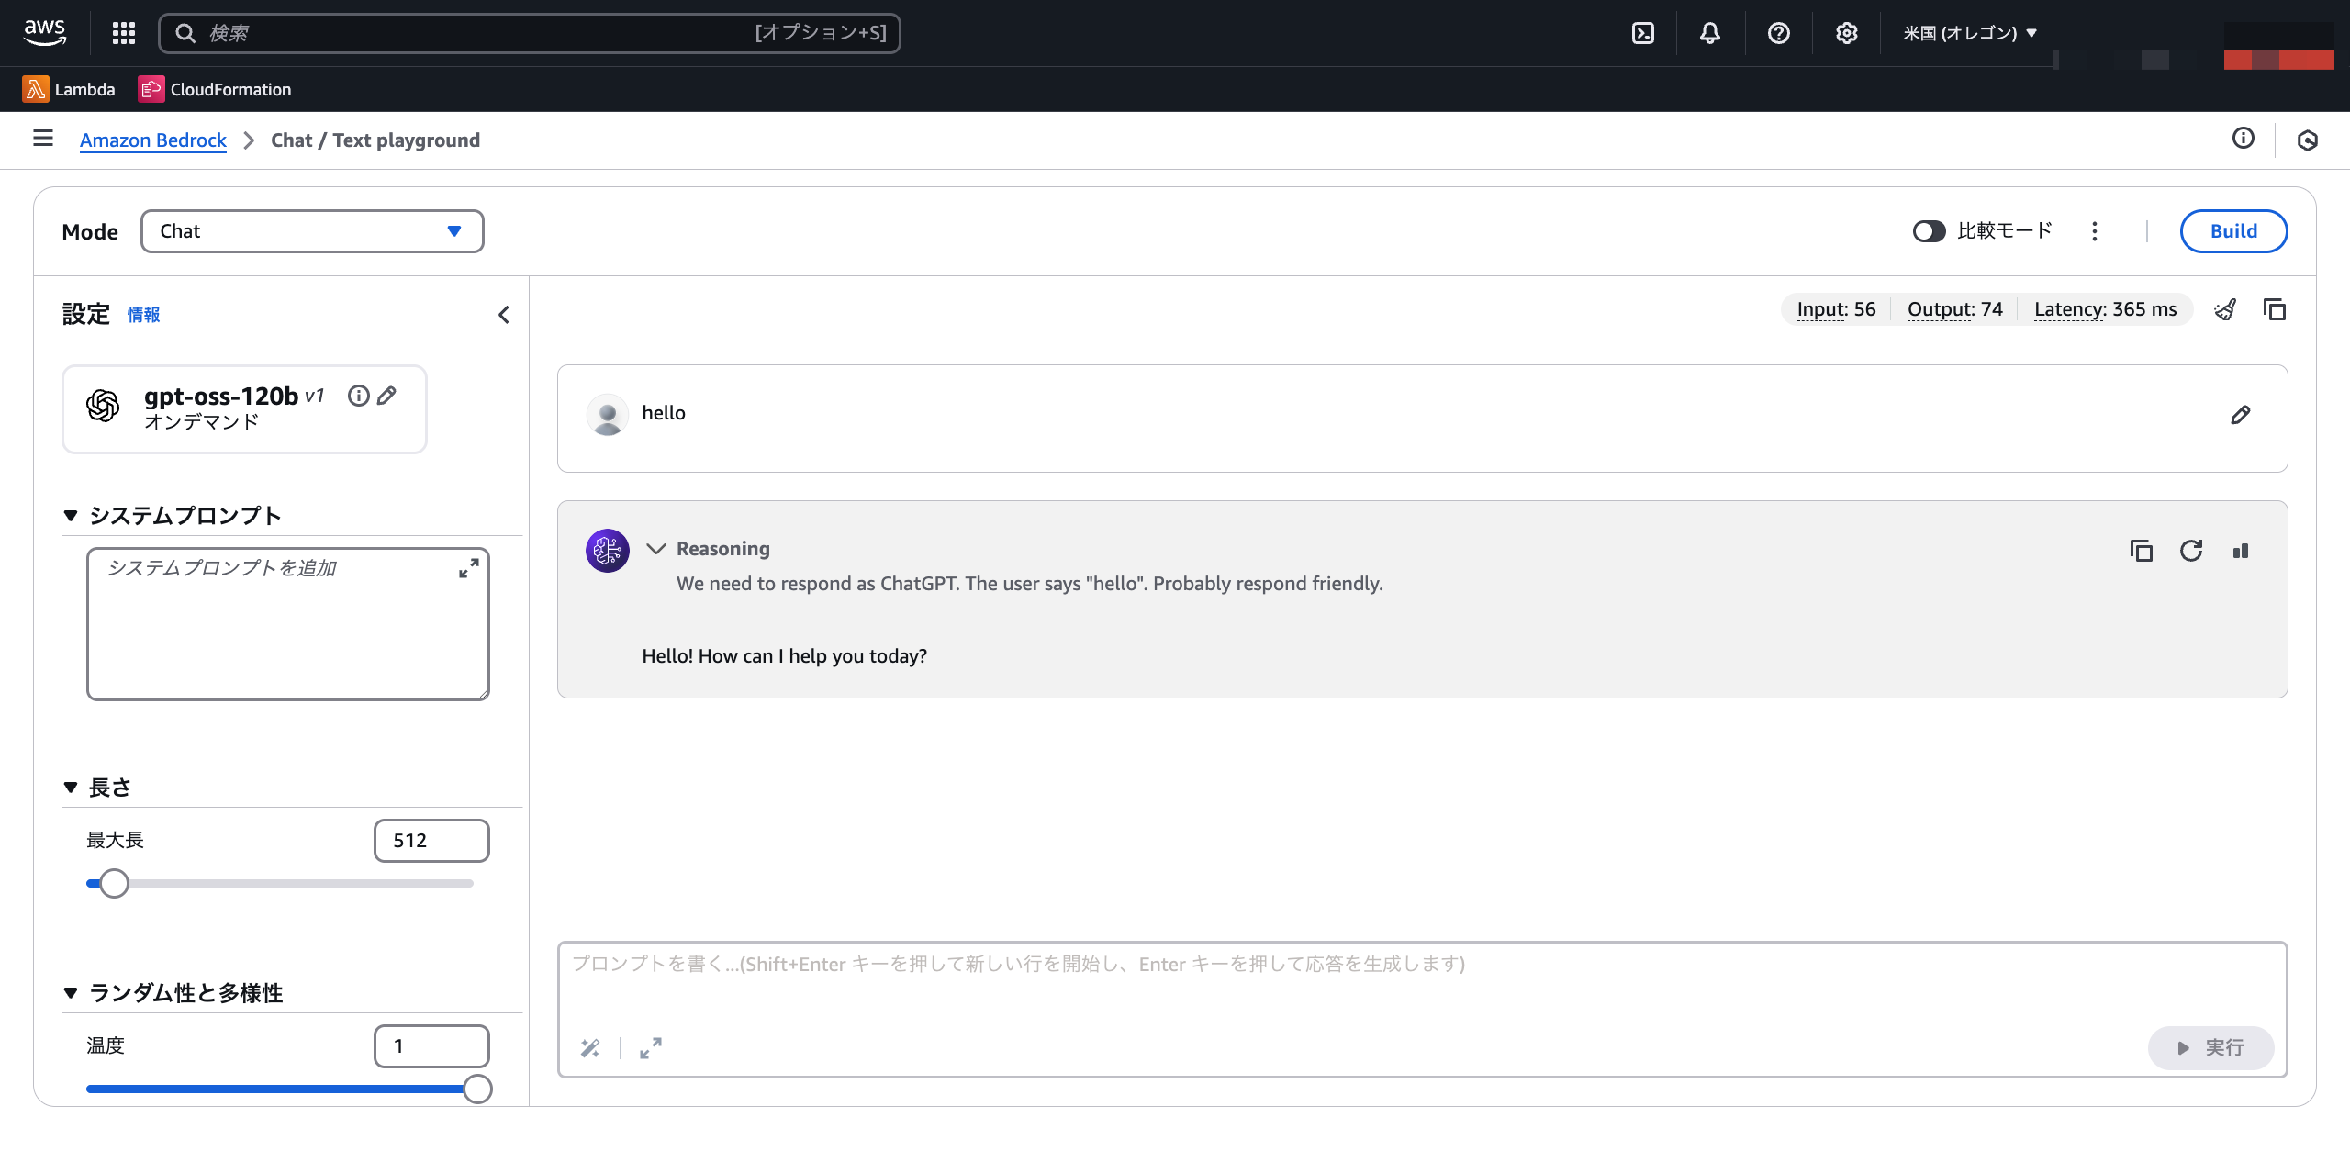Open the Mode Chat dropdown
The image size is (2350, 1162).
click(312, 231)
